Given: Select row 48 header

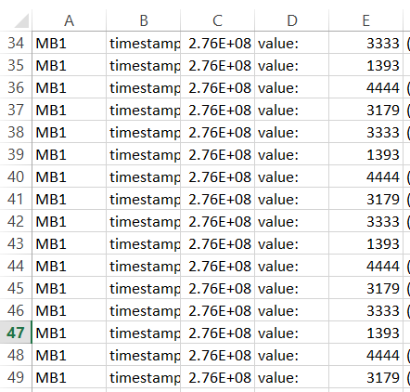Looking at the screenshot, I should pos(16,355).
